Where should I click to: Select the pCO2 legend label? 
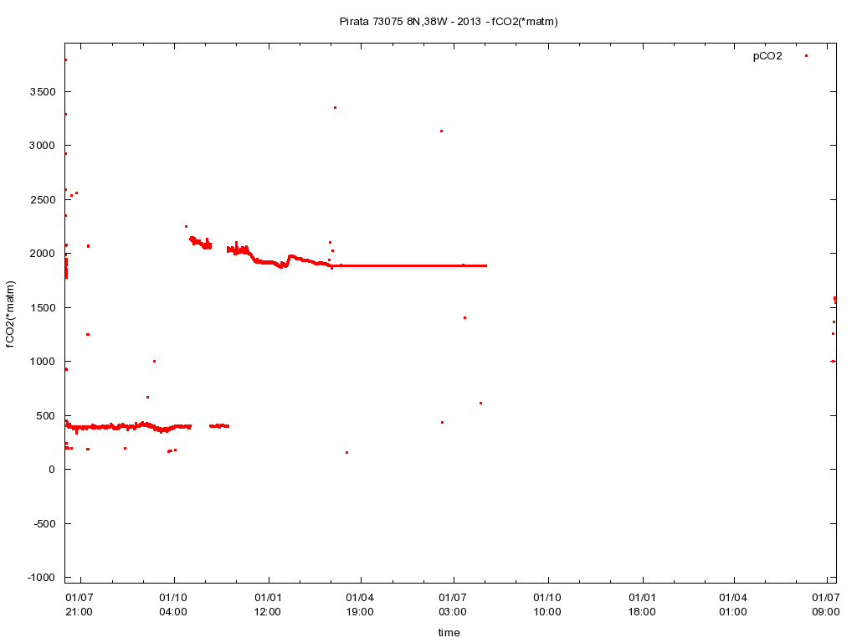[x=767, y=56]
